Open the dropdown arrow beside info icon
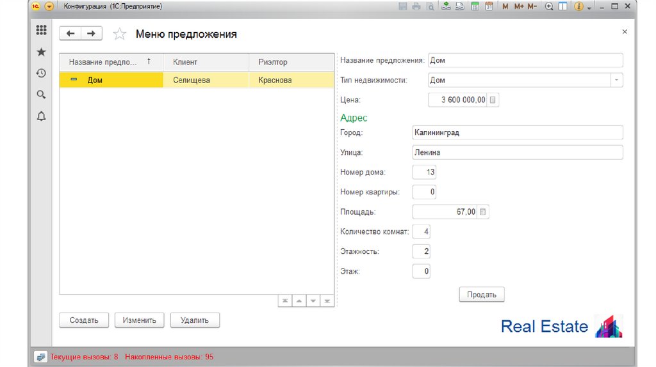This screenshot has height=367, width=656. (589, 7)
